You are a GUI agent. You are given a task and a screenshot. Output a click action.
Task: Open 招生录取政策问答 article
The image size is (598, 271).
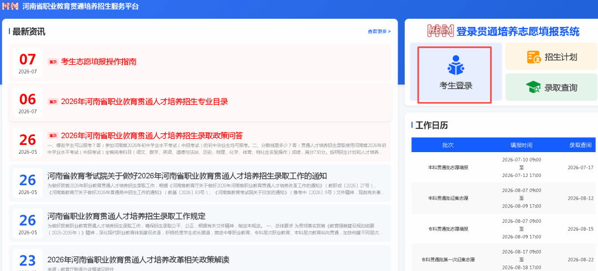(152, 135)
